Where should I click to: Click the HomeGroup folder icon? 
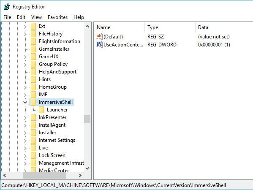pos(33,87)
